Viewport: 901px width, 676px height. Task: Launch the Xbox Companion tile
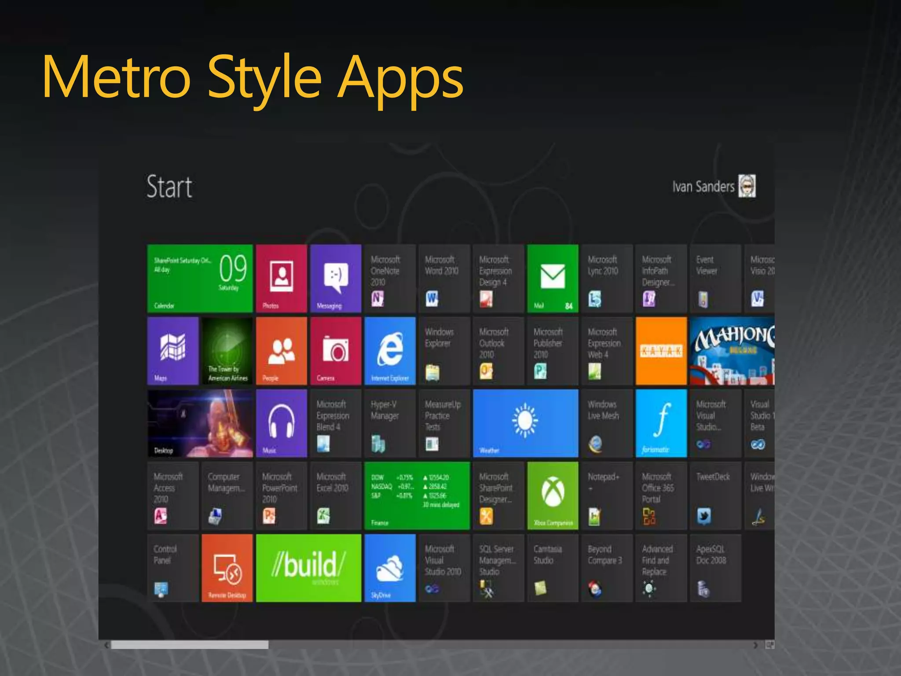[x=553, y=496]
